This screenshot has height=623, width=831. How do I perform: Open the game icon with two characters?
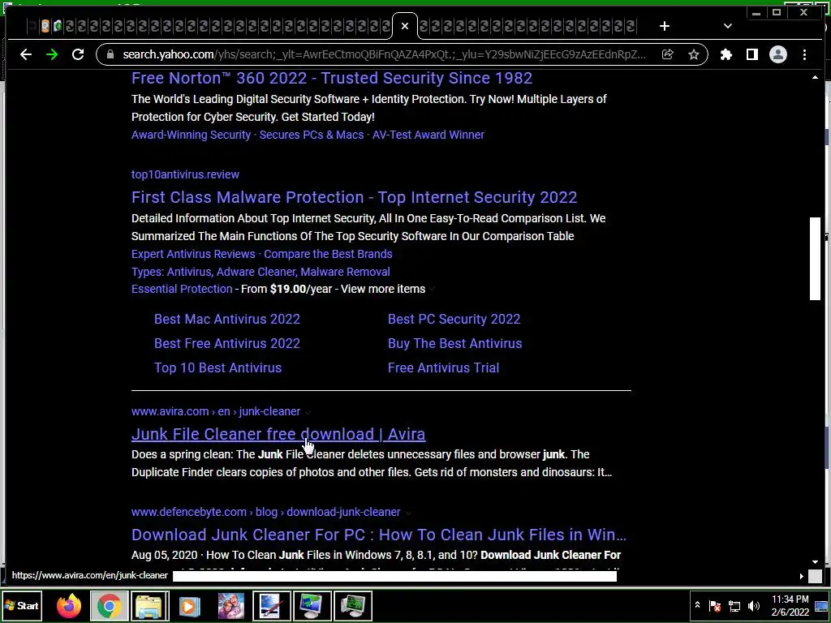231,606
